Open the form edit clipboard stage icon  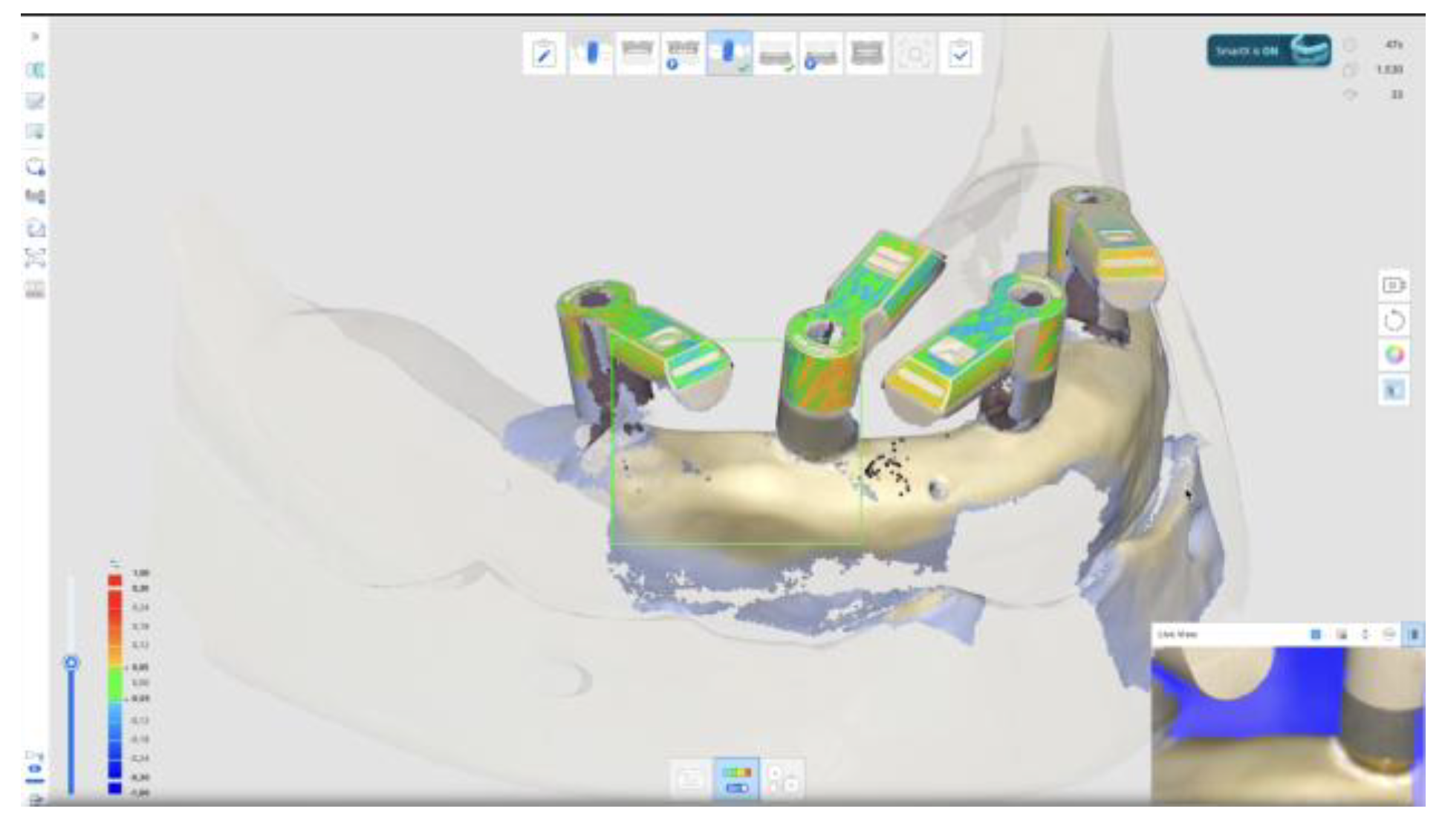click(544, 53)
